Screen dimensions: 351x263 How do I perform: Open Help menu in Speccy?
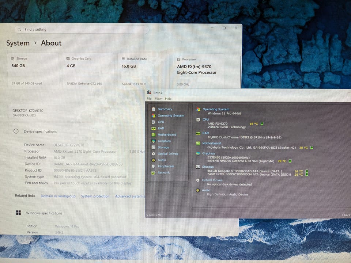[x=168, y=99]
